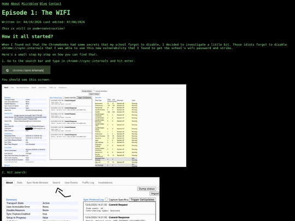Click the 'User Actionable Error' row in step 2 screenshot
This screenshot has width=295, height=221.
click(42, 207)
